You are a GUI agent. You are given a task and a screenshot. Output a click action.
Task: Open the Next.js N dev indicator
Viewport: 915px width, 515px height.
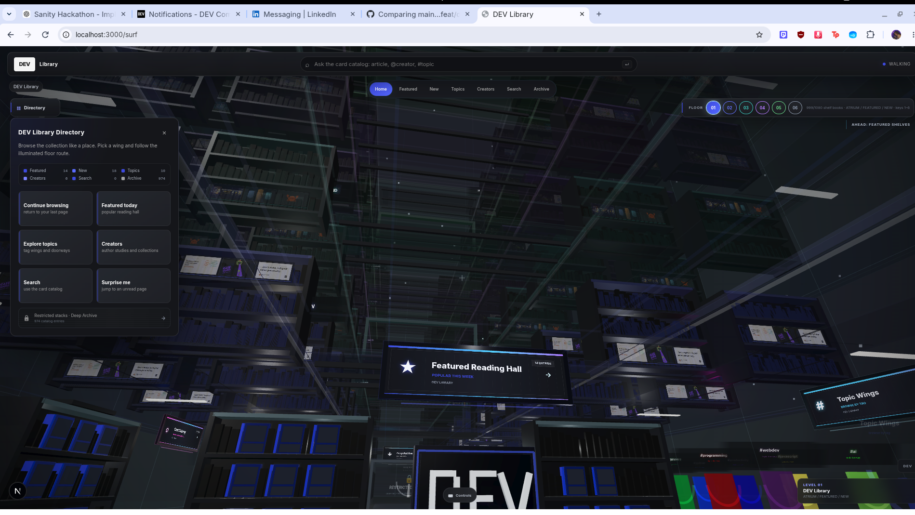click(x=17, y=491)
